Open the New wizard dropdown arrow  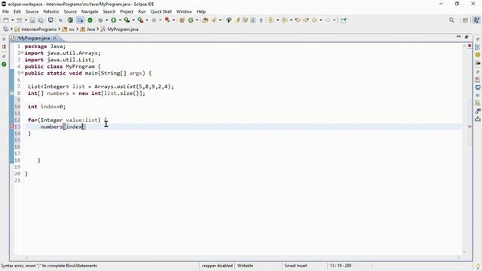coord(12,20)
